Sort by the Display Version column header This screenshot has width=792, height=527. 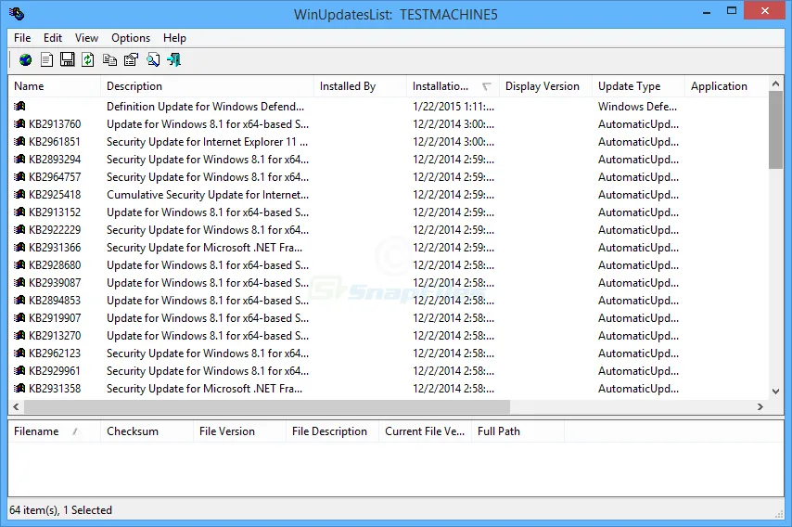545,86
